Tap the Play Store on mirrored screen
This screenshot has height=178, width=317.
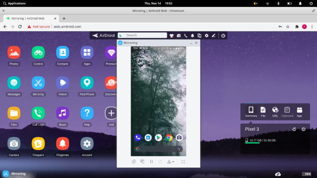pyautogui.click(x=159, y=138)
